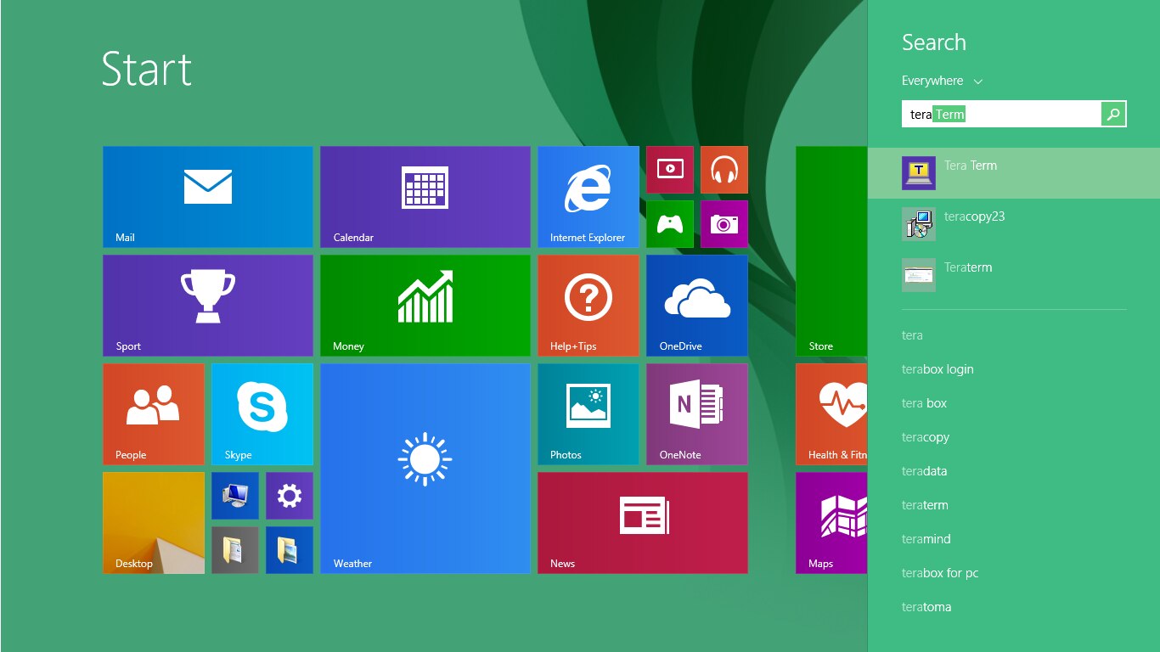This screenshot has width=1160, height=652.
Task: Open the Money chart tile
Action: click(x=425, y=306)
